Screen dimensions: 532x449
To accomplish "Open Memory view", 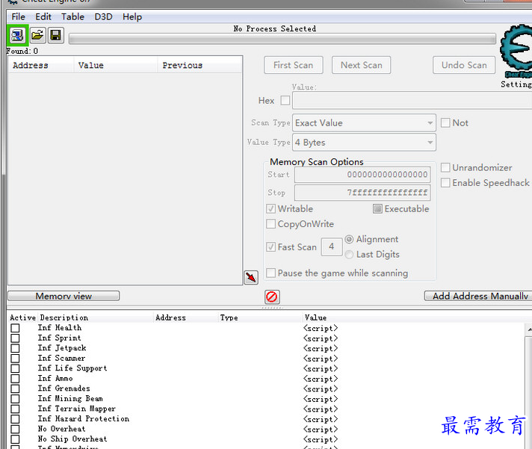I will (64, 296).
